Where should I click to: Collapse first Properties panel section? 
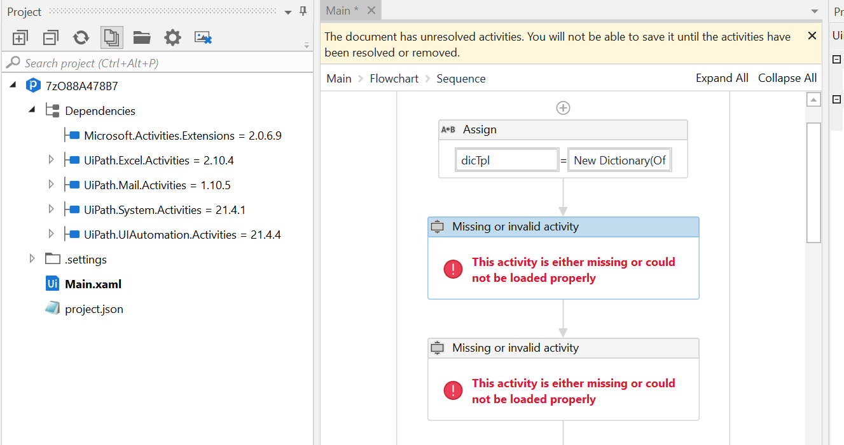pyautogui.click(x=837, y=59)
